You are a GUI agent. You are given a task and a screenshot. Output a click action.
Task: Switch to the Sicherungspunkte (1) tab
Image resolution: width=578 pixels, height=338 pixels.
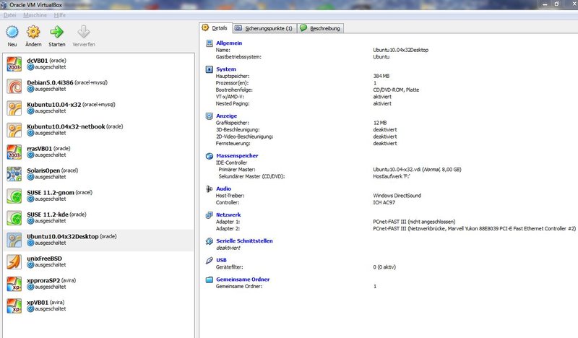pyautogui.click(x=264, y=28)
